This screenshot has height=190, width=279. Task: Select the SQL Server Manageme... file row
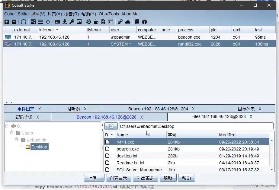(187, 169)
